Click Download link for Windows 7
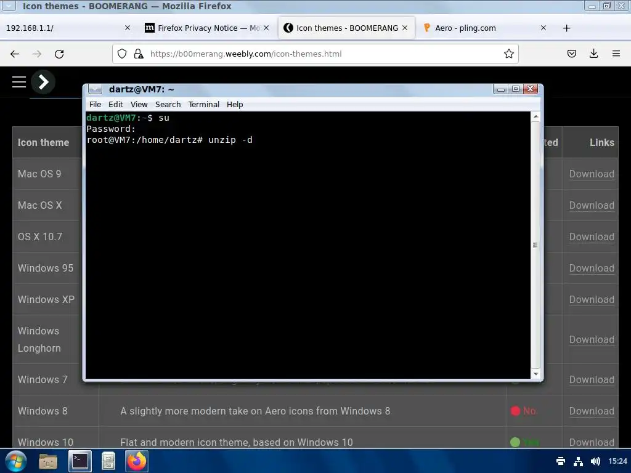 click(592, 379)
